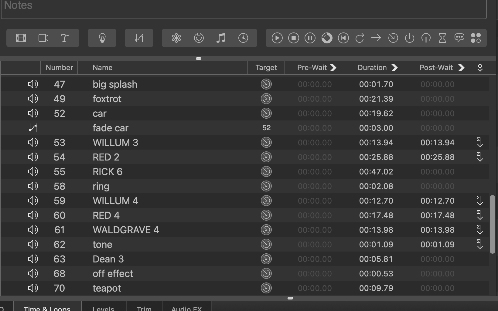Insert a MIDI File cue (music note icon)

point(221,38)
